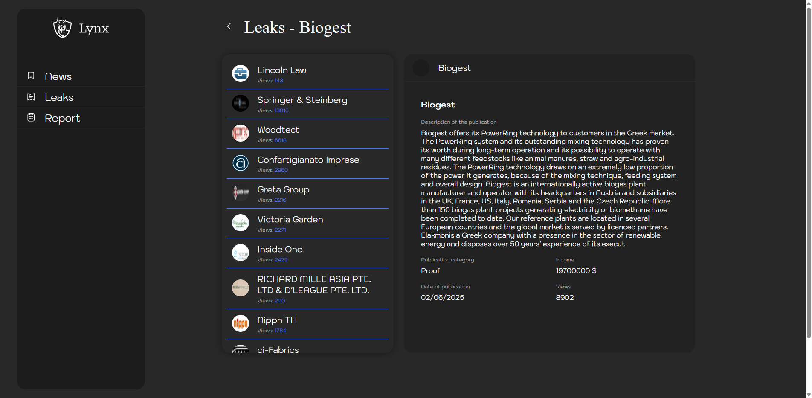Click the News bookmark icon

[31, 76]
